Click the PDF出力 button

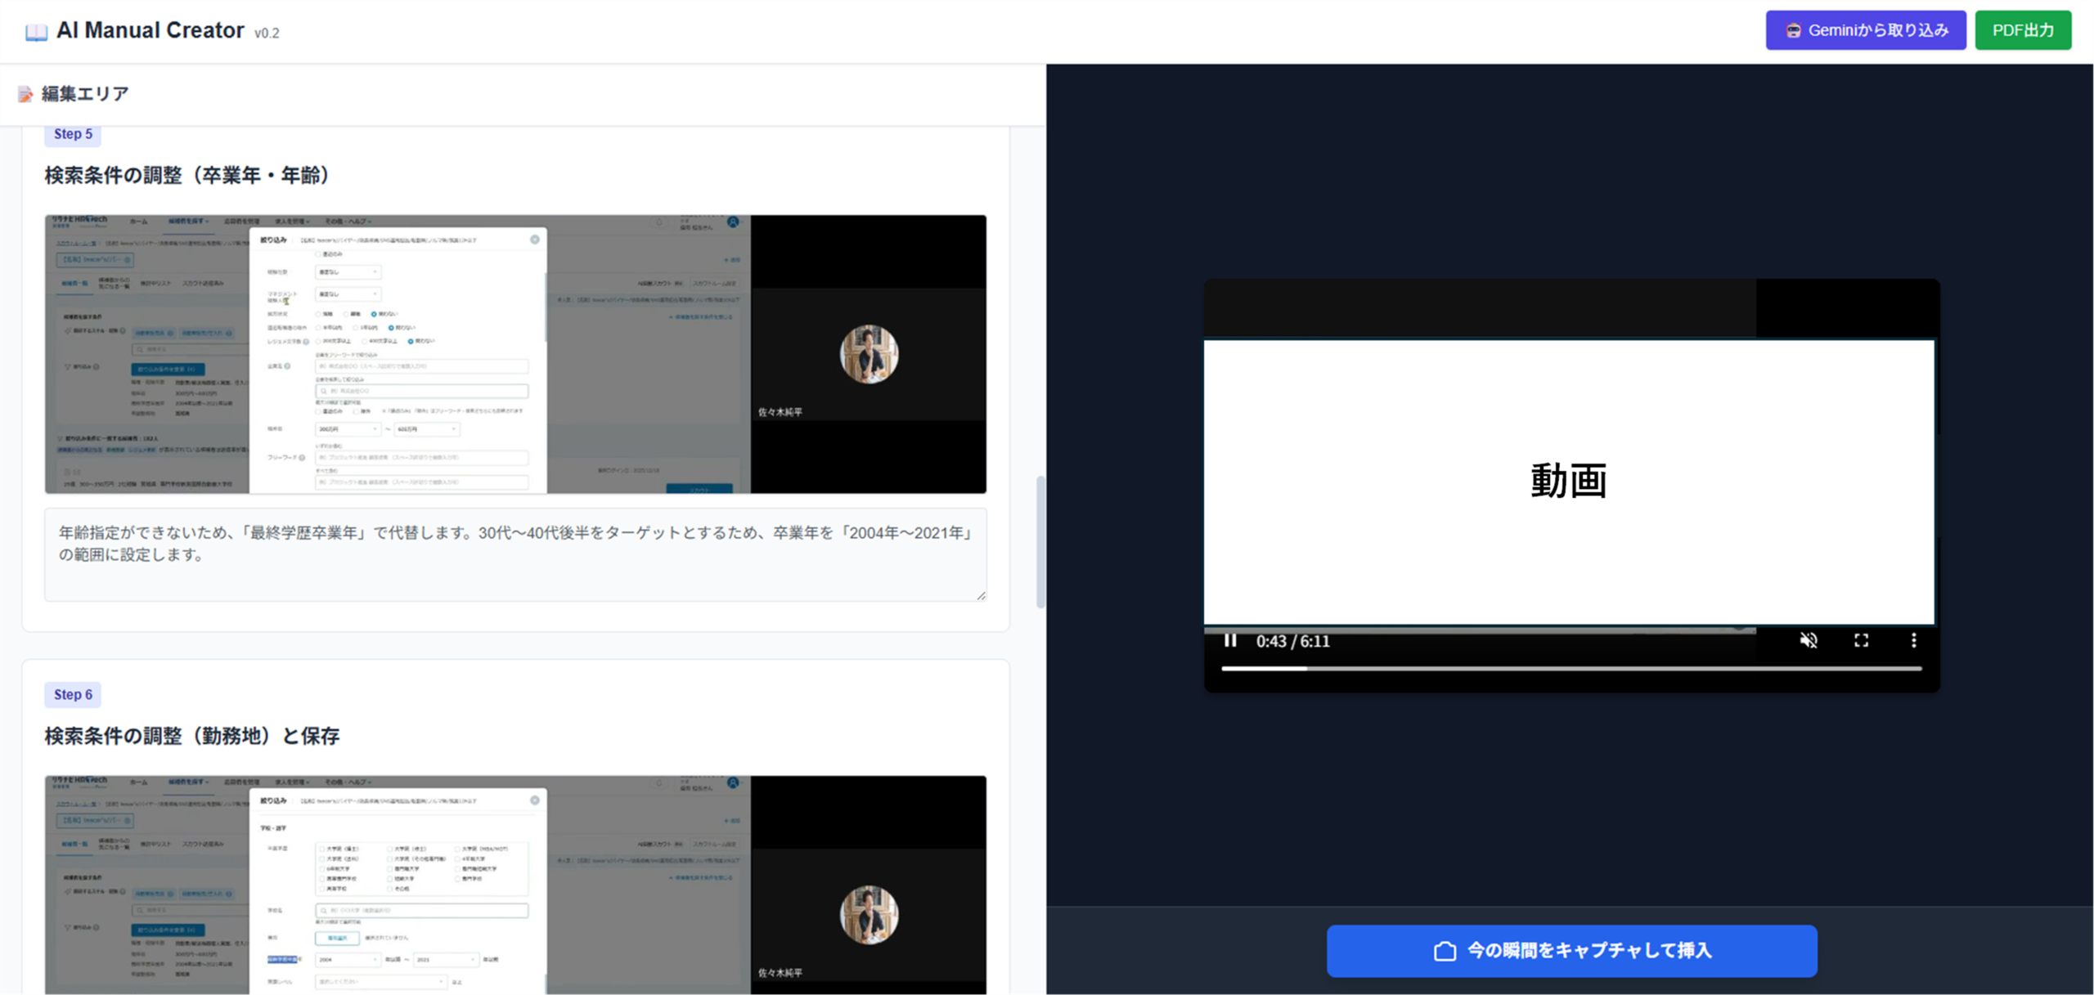point(2022,31)
